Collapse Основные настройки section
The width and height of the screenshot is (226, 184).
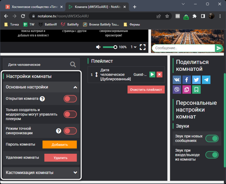coord(75,87)
